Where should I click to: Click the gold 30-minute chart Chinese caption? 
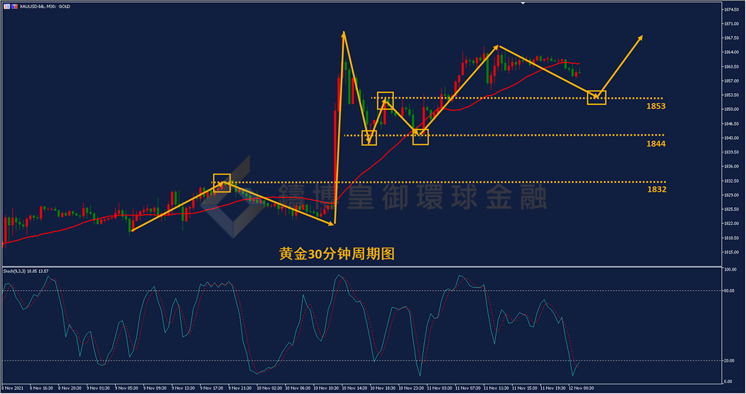point(337,254)
